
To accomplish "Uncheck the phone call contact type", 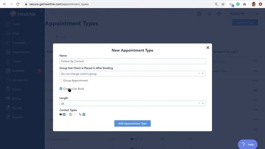I will (x=84, y=115).
